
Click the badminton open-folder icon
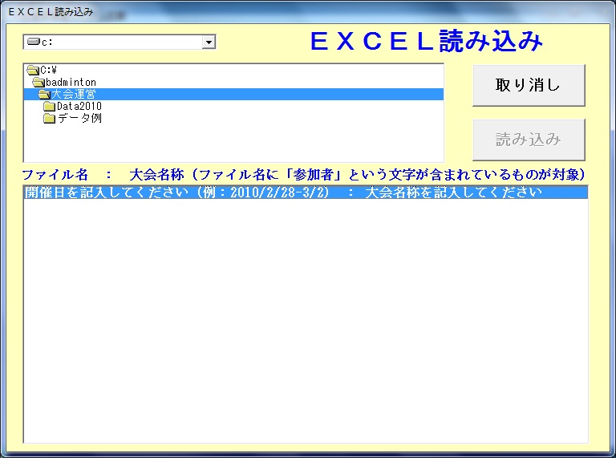pos(38,83)
